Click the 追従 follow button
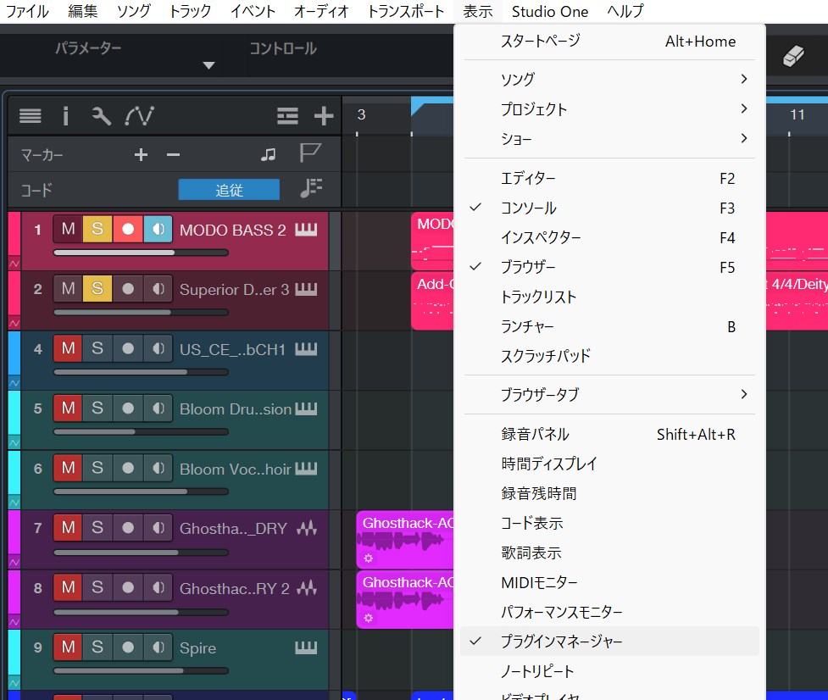 (229, 190)
